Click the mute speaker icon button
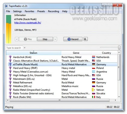 click(x=86, y=39)
